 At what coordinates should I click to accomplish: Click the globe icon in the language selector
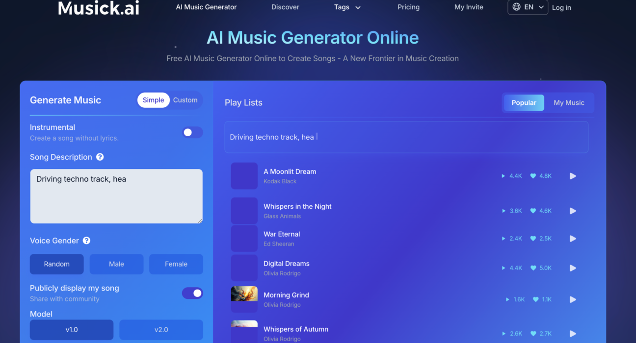tap(516, 7)
